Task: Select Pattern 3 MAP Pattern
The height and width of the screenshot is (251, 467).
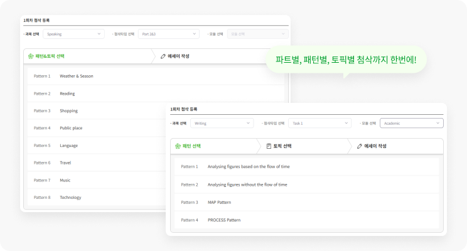Action: 306,202
